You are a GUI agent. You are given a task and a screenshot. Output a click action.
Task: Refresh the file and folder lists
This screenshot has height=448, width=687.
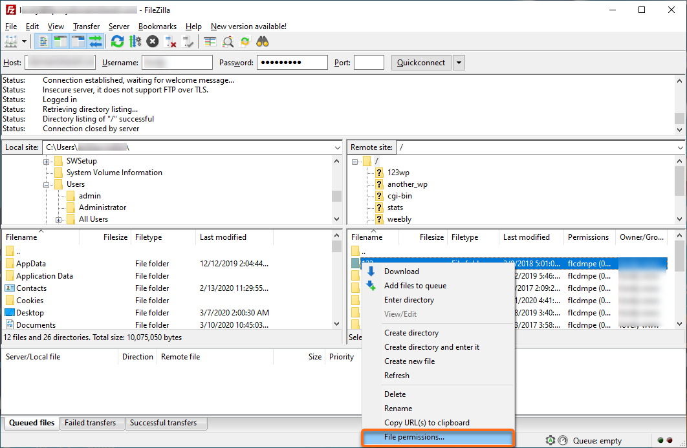[117, 41]
